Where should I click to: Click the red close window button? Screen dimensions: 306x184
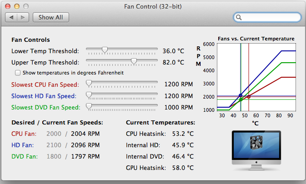click(8, 7)
